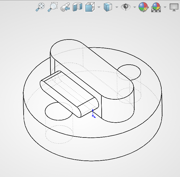
Task: Click the Apply Scene icon
Action: (156, 7)
